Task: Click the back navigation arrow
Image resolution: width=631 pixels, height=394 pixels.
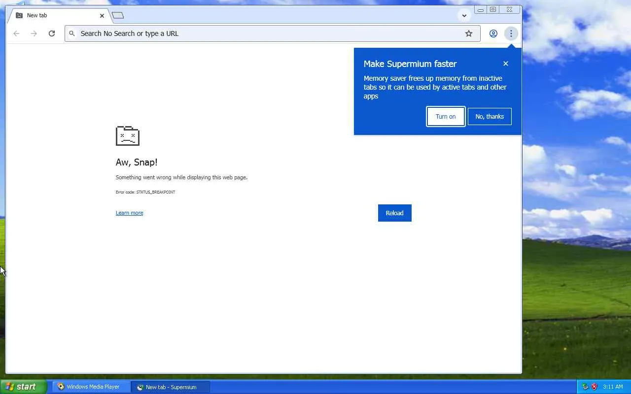Action: click(16, 33)
